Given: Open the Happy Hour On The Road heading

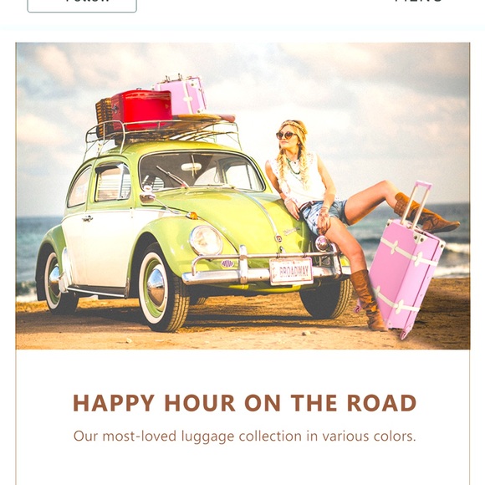Looking at the screenshot, I should pos(245,403).
